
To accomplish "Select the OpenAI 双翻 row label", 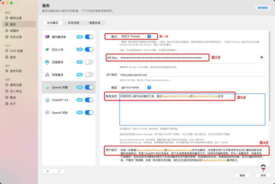I will pos(60,87).
